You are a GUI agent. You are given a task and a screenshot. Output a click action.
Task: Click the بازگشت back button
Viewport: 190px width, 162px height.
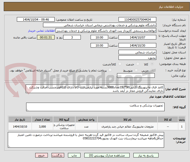(58, 155)
